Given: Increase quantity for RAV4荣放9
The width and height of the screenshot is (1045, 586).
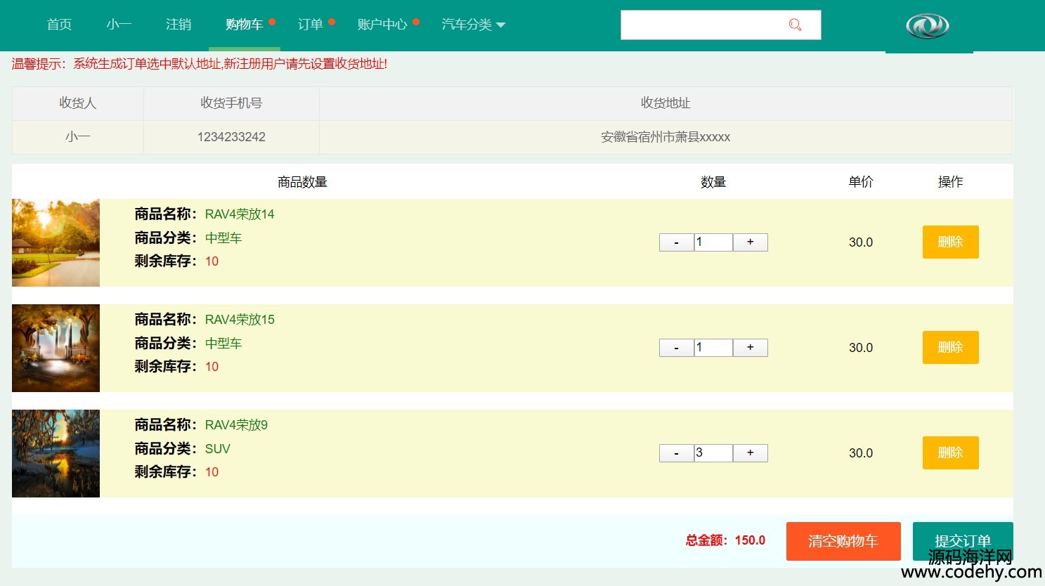Looking at the screenshot, I should (x=751, y=453).
